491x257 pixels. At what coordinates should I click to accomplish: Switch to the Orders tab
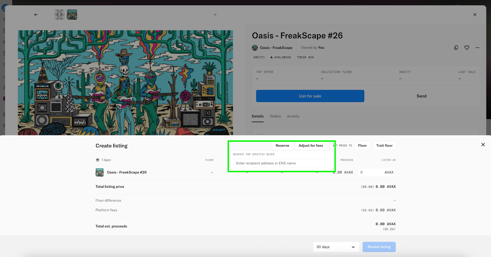pyautogui.click(x=275, y=116)
